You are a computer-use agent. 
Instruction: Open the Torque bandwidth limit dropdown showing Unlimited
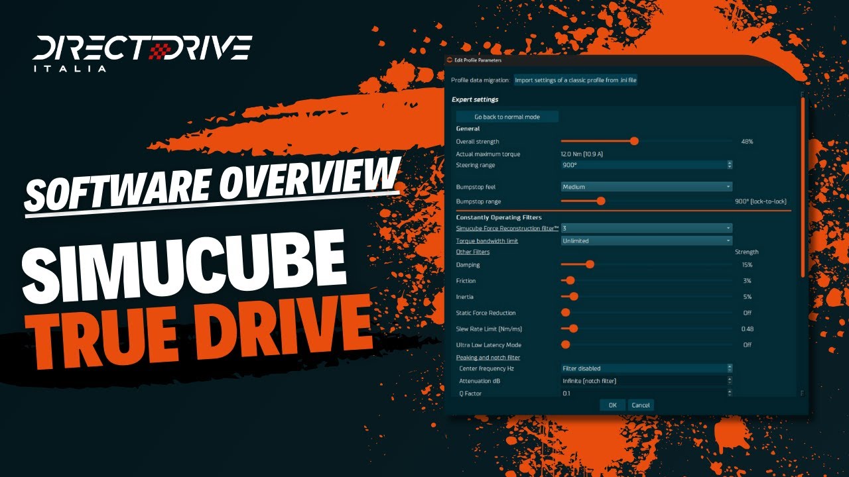[x=647, y=240]
